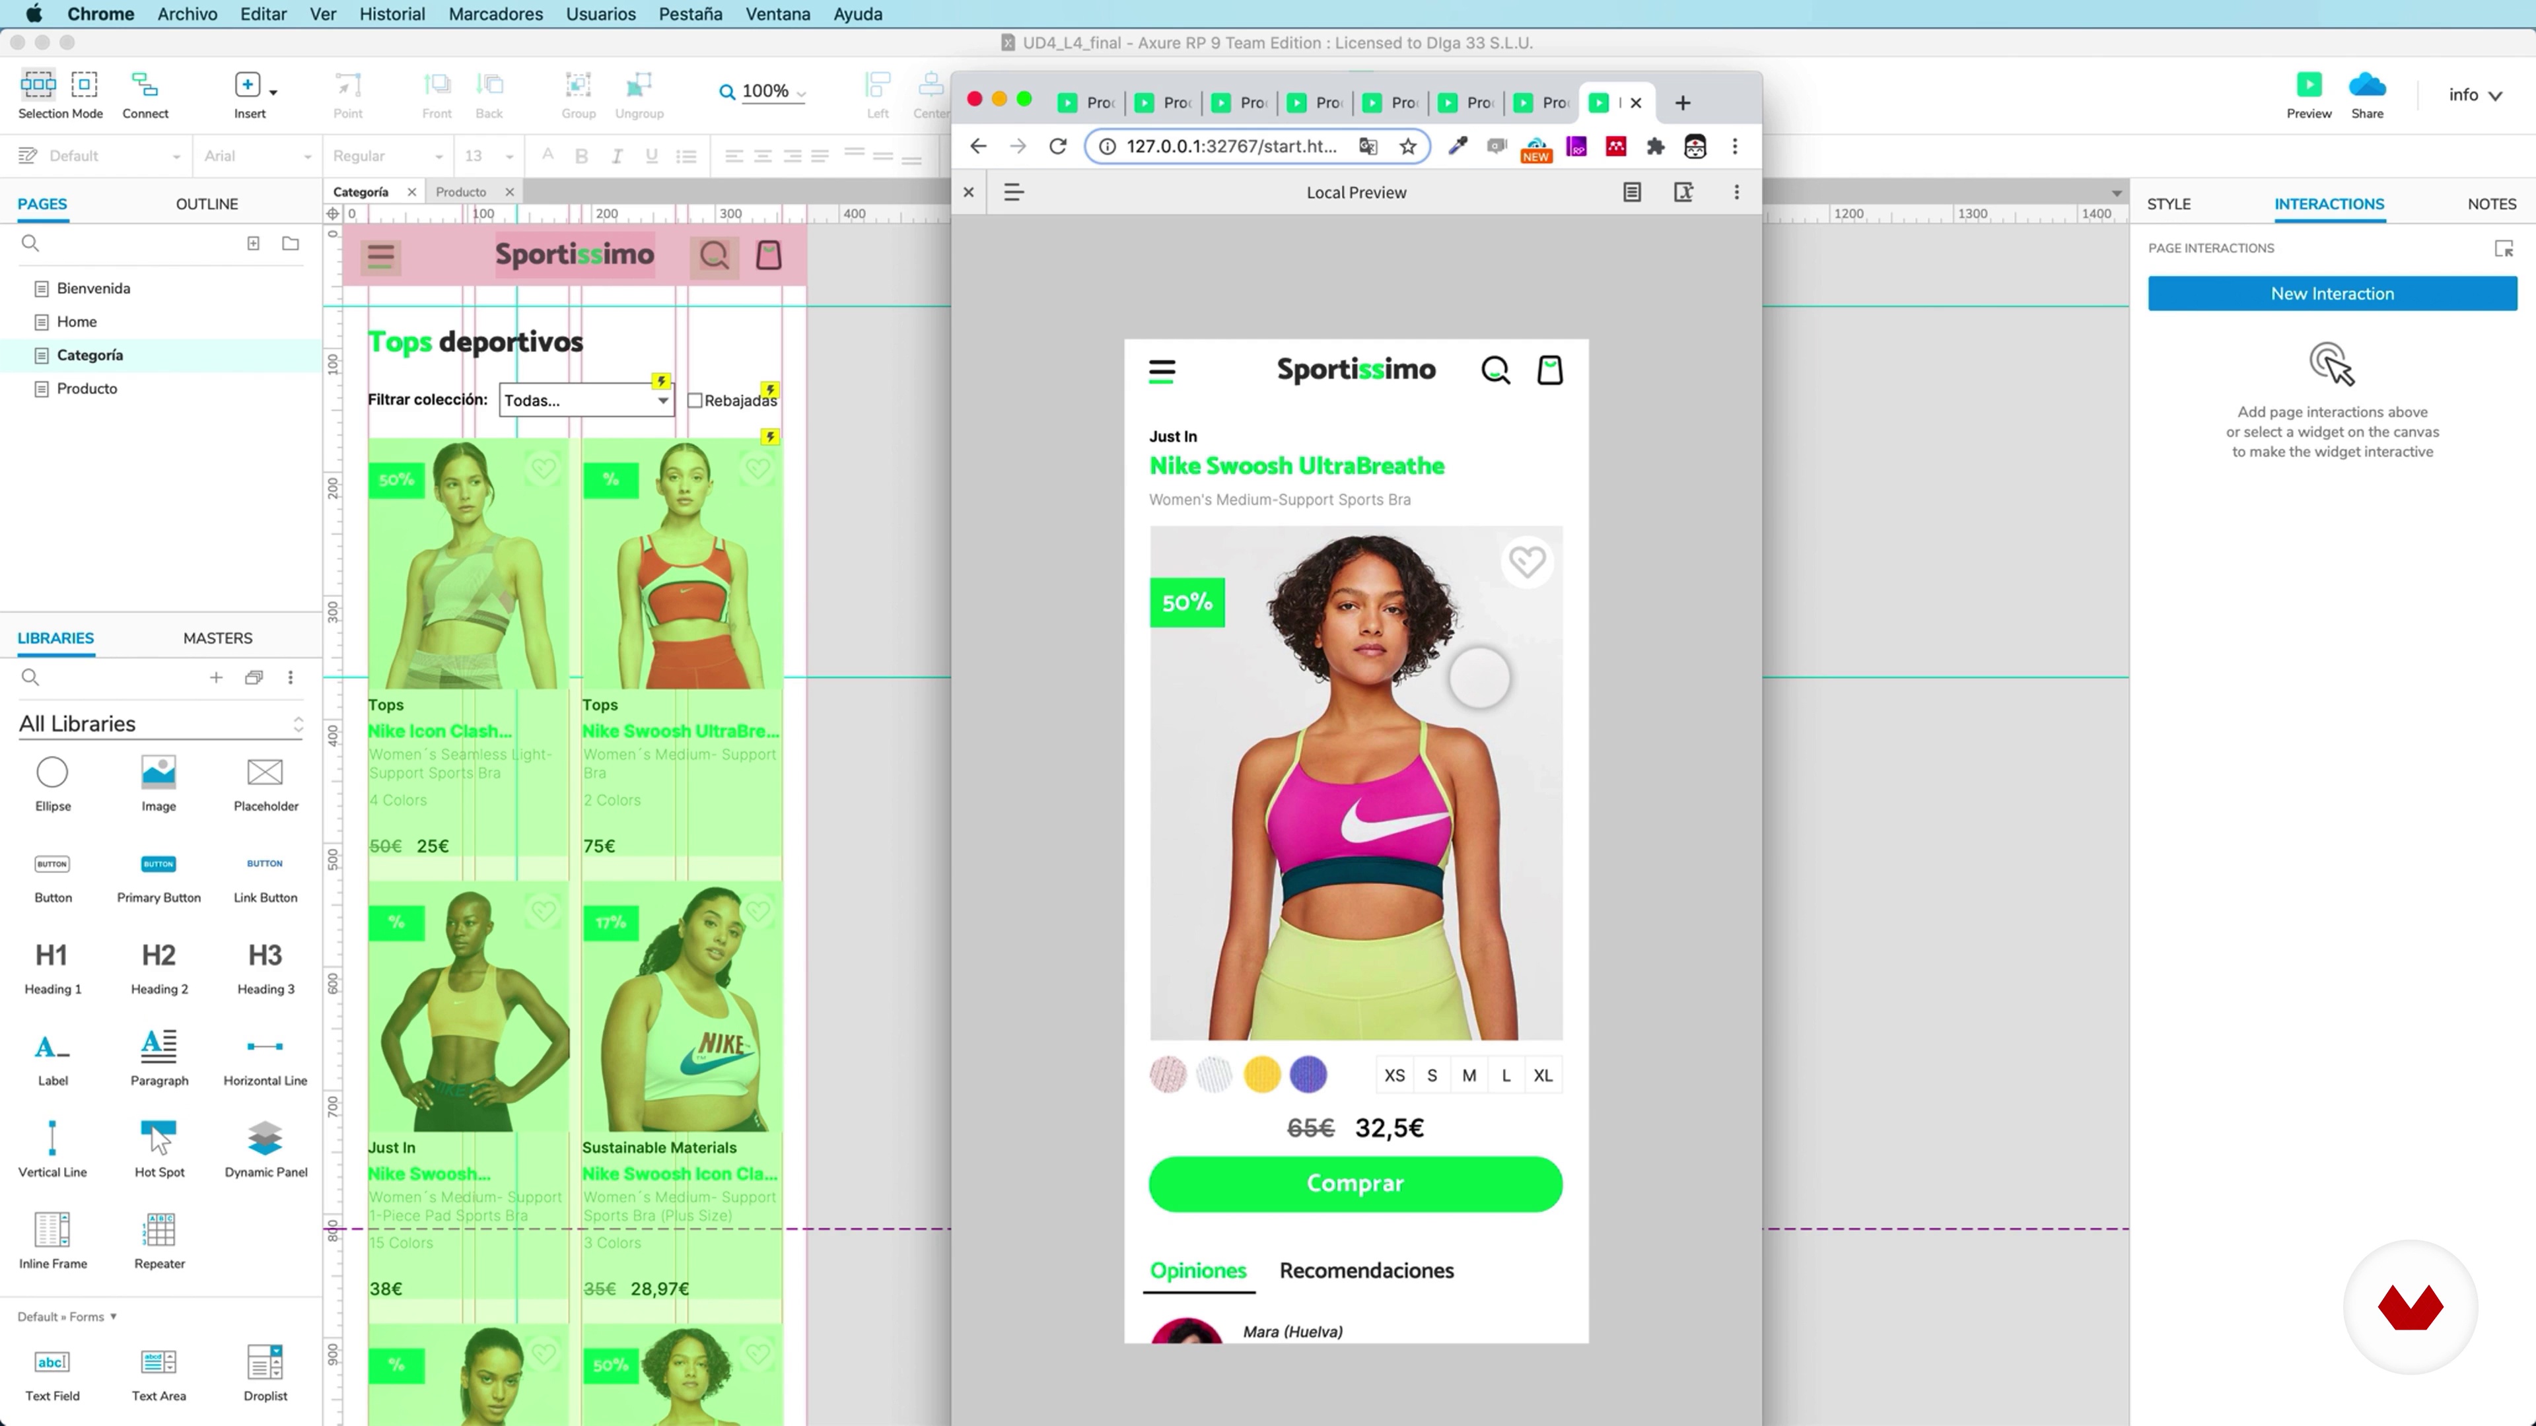The height and width of the screenshot is (1426, 2536).
Task: Select the blue-purple color swatch
Action: point(1308,1075)
